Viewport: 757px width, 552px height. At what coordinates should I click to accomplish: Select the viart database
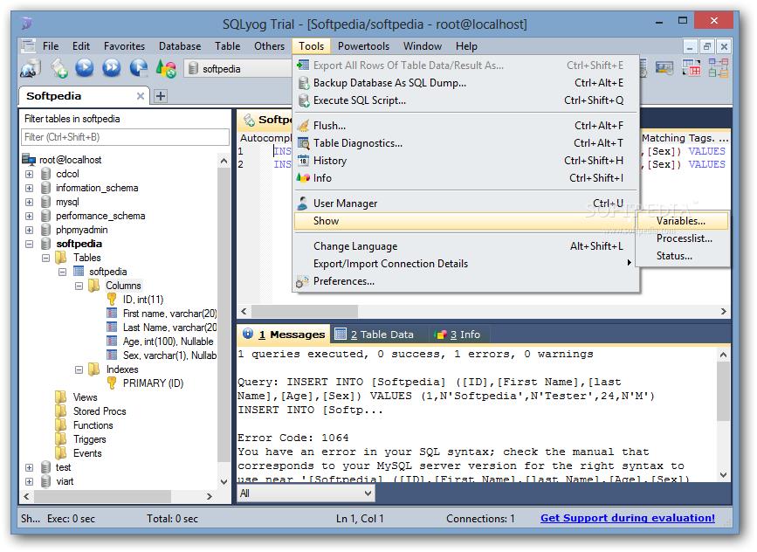(x=65, y=481)
